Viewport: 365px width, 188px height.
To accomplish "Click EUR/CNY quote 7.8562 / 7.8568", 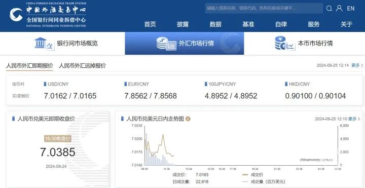I will pyautogui.click(x=151, y=96).
